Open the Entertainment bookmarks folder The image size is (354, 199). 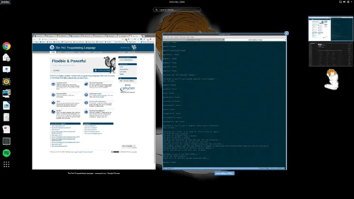(79, 42)
